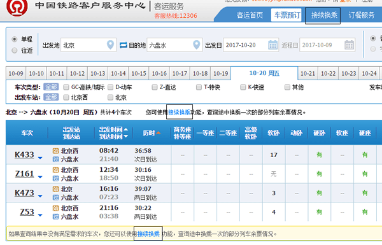Open the 客运首页 nav tab
Viewport: 382px width, 245px height.
[x=250, y=15]
